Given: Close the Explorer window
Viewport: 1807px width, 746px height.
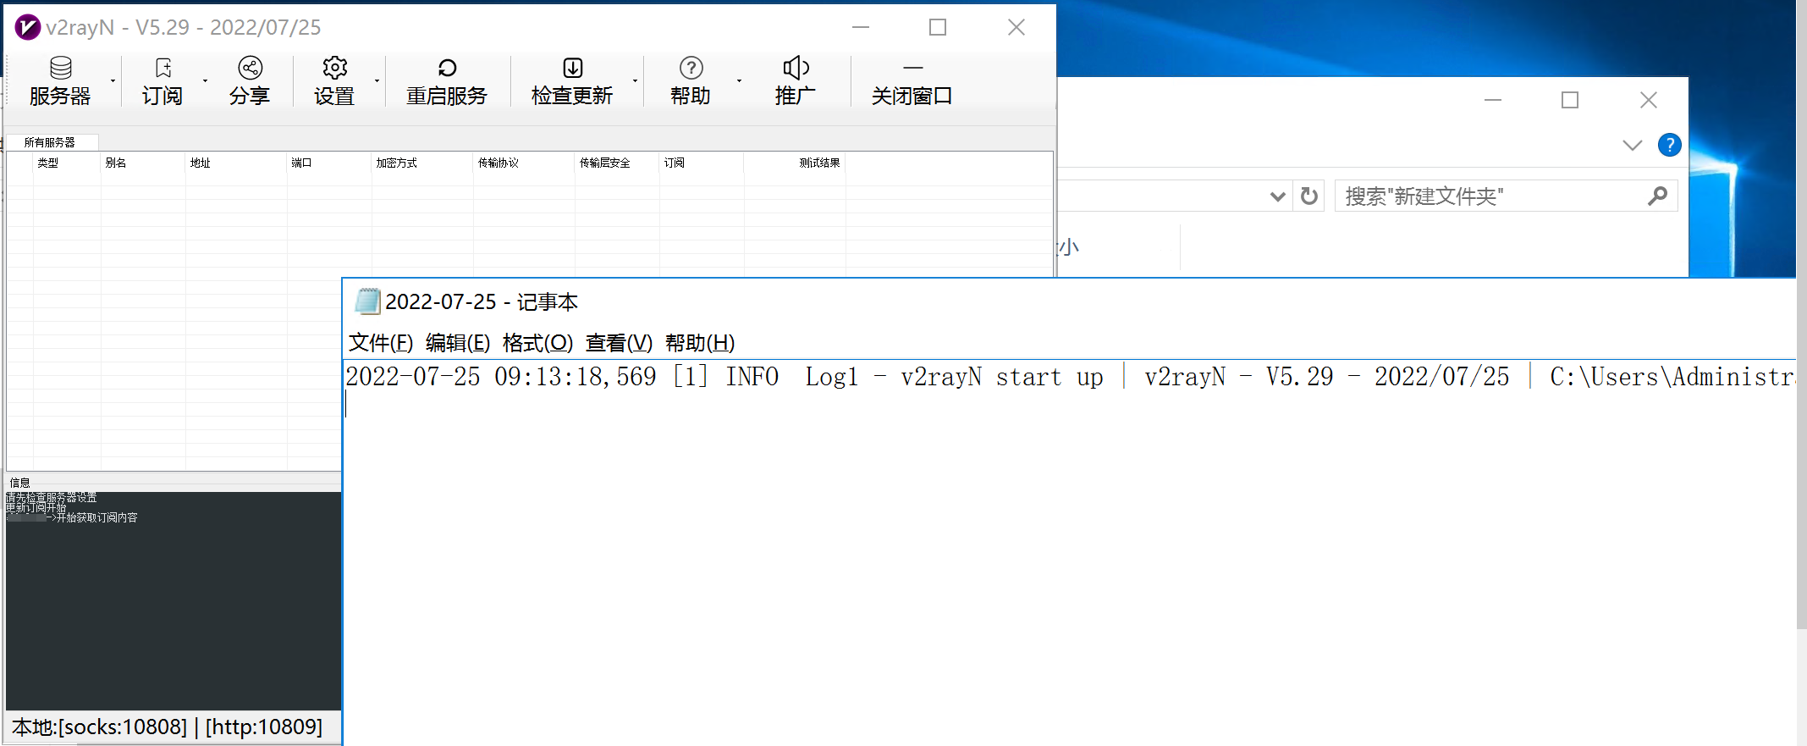Looking at the screenshot, I should [1649, 100].
